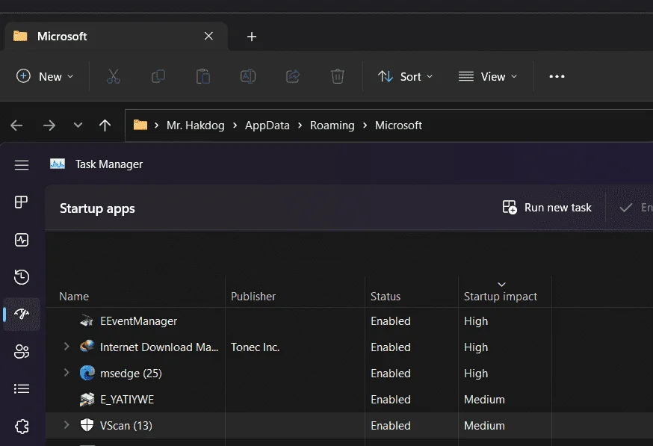The height and width of the screenshot is (446, 653).
Task: Open Processes page in Task Manager sidebar
Action: pos(22,202)
